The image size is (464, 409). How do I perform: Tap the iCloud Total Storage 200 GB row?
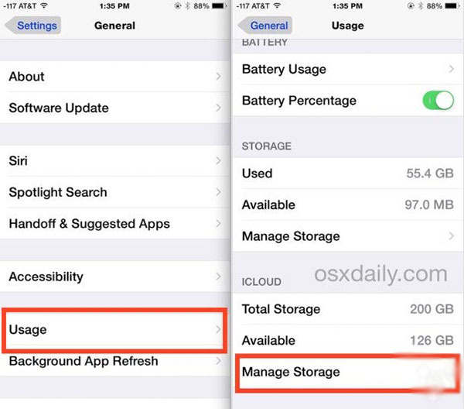tap(348, 309)
